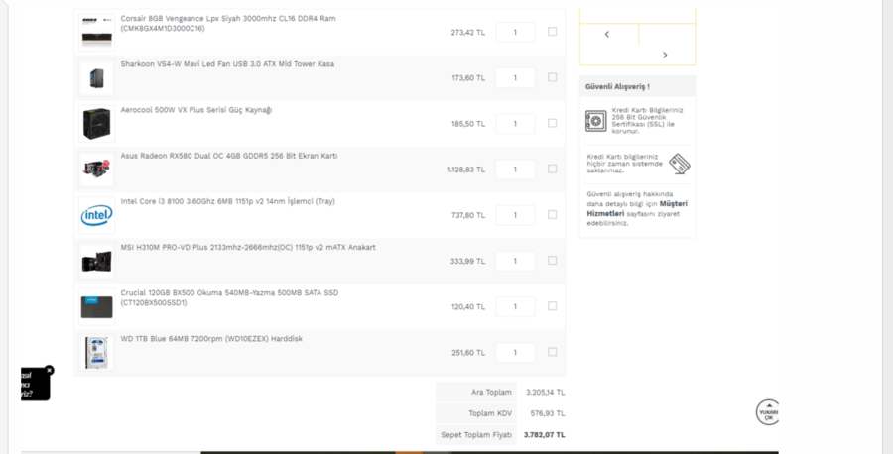Click the WD 1TB Blue harddisk thumbnail

(x=97, y=353)
